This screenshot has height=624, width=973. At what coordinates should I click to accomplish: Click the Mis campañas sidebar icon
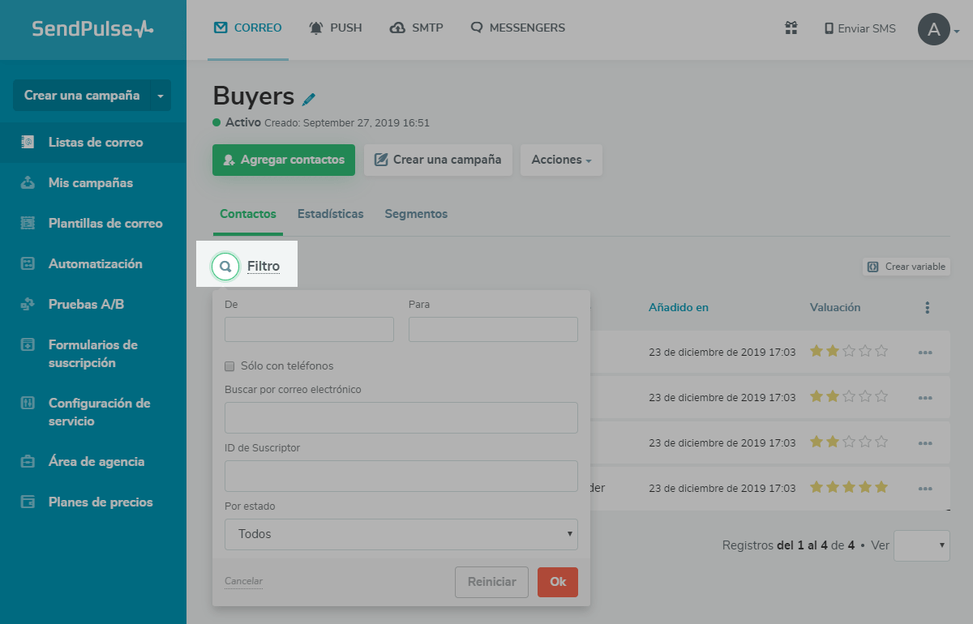point(28,182)
